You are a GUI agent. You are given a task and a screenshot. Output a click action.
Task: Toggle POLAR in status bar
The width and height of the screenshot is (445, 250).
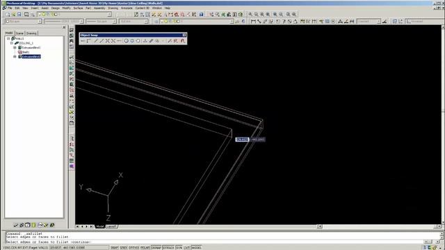tap(145, 248)
